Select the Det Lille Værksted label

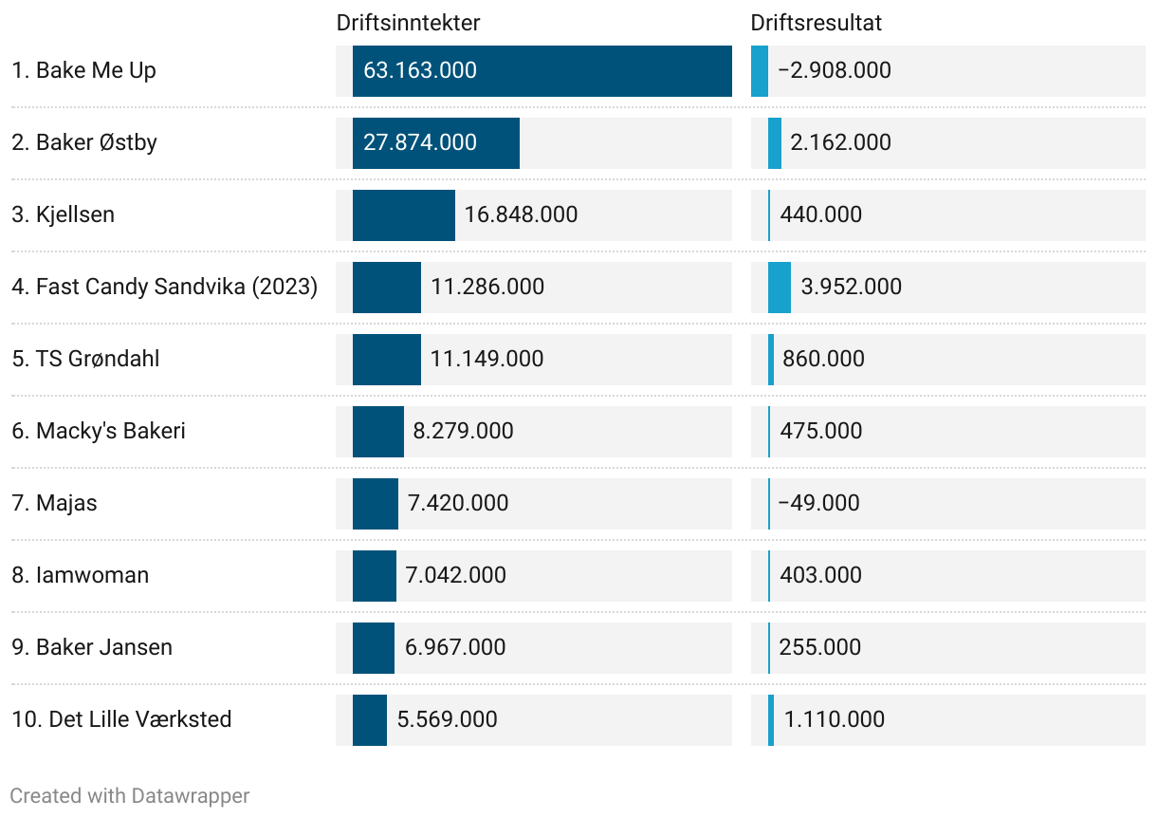tap(121, 719)
